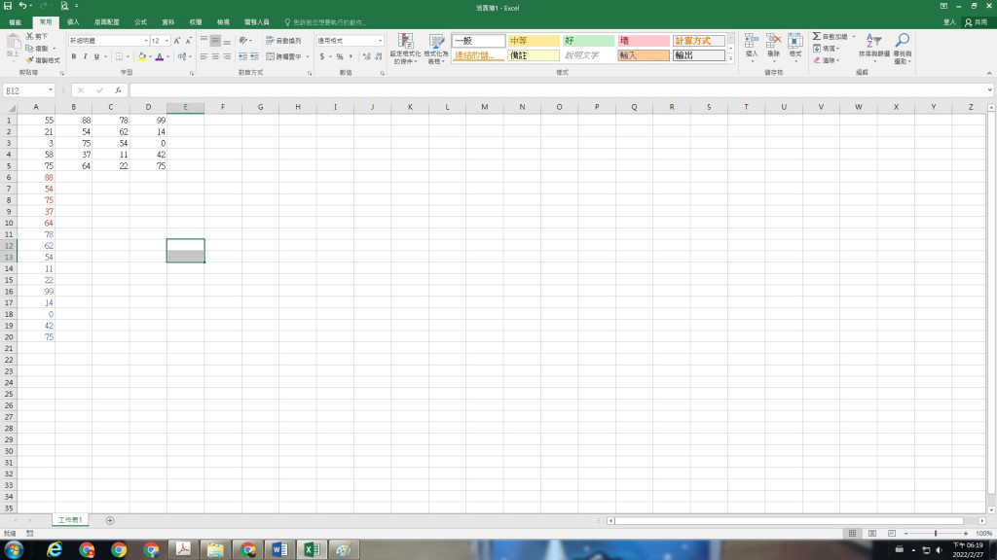Click the Undo arrow icon
This screenshot has height=560, width=997.
pos(23,6)
